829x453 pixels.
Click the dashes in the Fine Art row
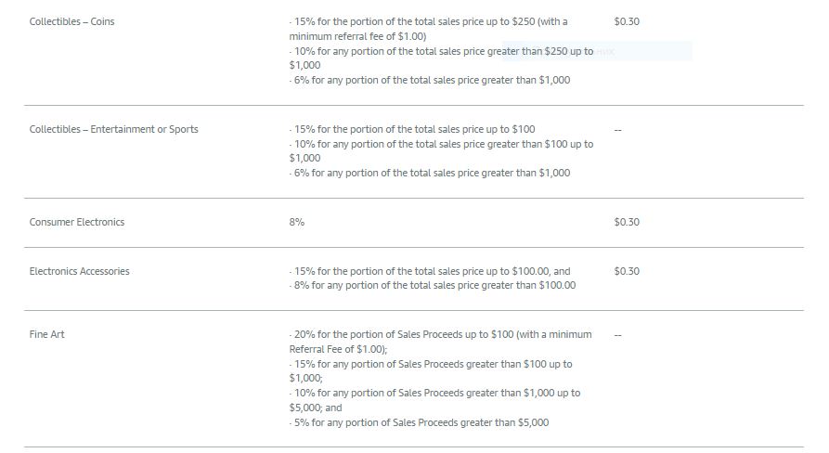(x=618, y=334)
